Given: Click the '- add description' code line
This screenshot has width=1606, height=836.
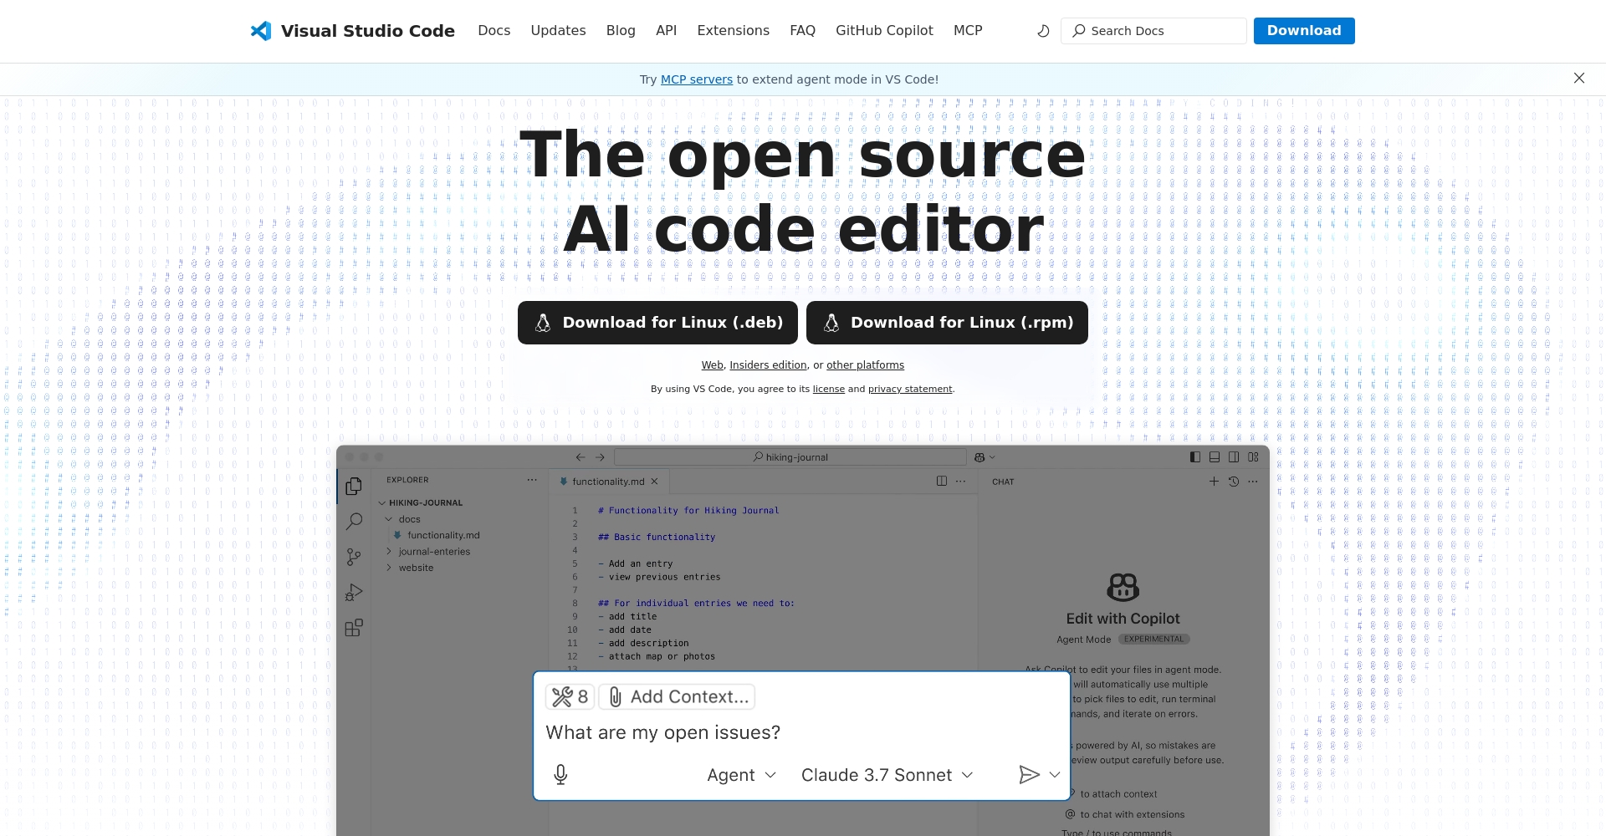Looking at the screenshot, I should [643, 643].
